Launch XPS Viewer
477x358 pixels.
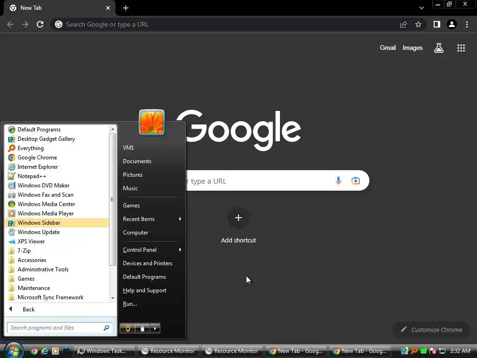[x=57, y=241]
